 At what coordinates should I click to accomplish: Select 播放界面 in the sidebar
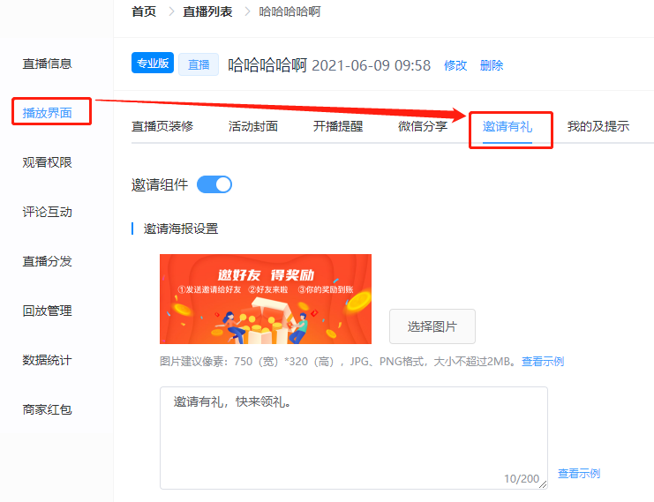[x=47, y=113]
